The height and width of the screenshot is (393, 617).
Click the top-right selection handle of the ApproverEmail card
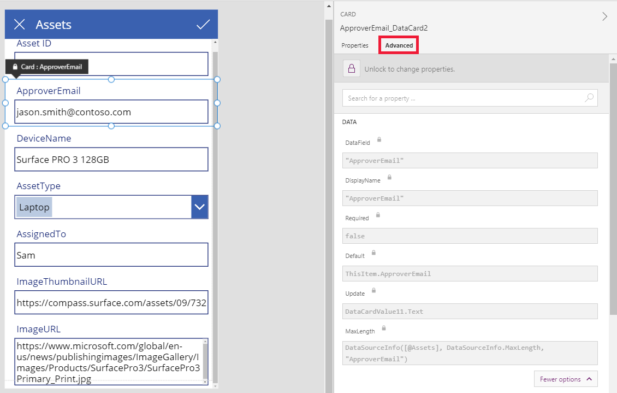(217, 80)
